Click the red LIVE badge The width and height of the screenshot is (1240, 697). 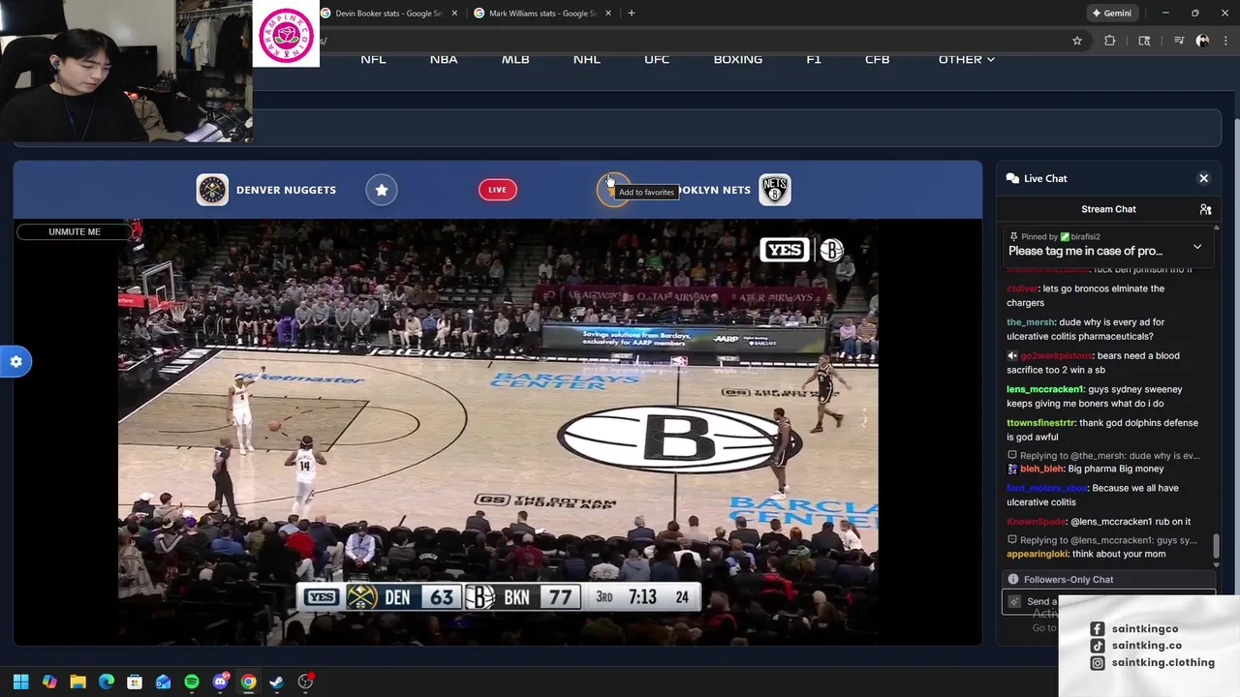click(x=497, y=190)
